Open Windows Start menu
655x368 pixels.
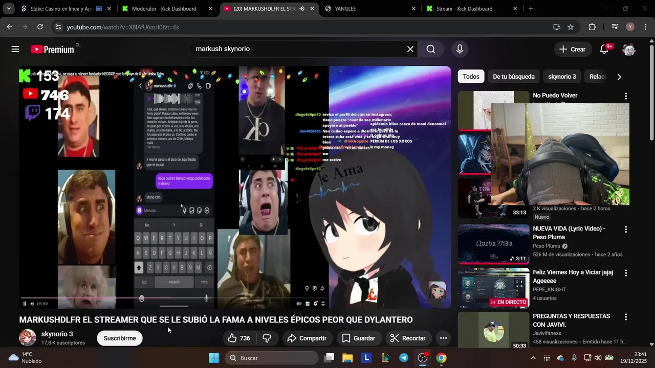pyautogui.click(x=214, y=358)
